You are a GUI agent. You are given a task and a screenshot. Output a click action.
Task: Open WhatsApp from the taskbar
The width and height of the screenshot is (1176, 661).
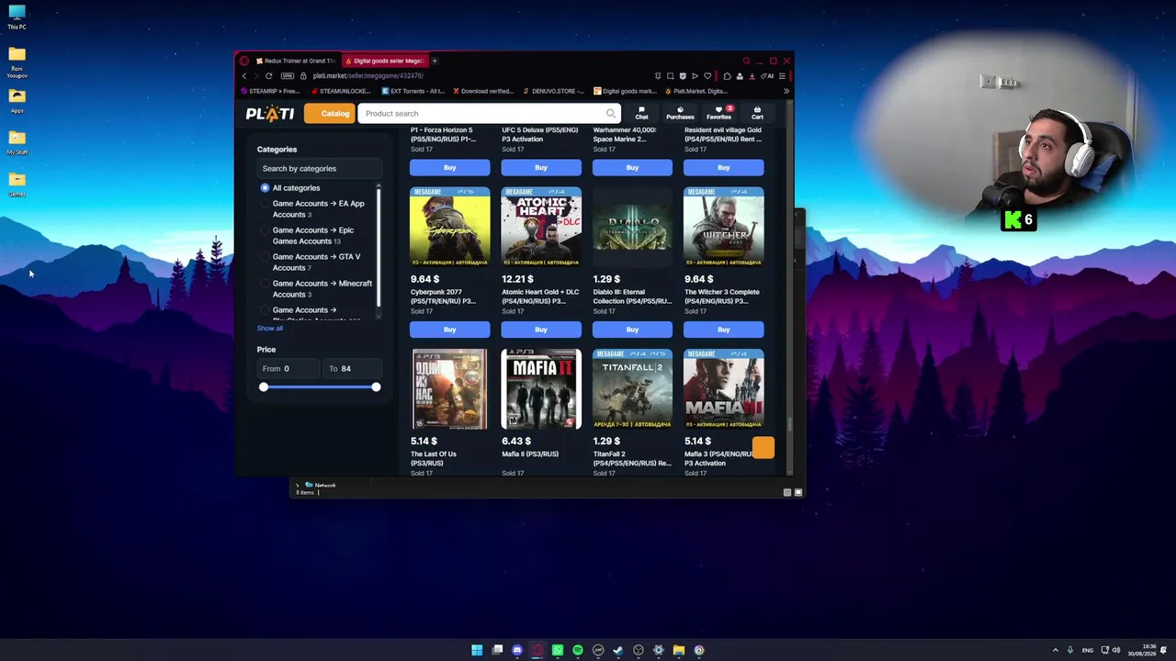[558, 650]
